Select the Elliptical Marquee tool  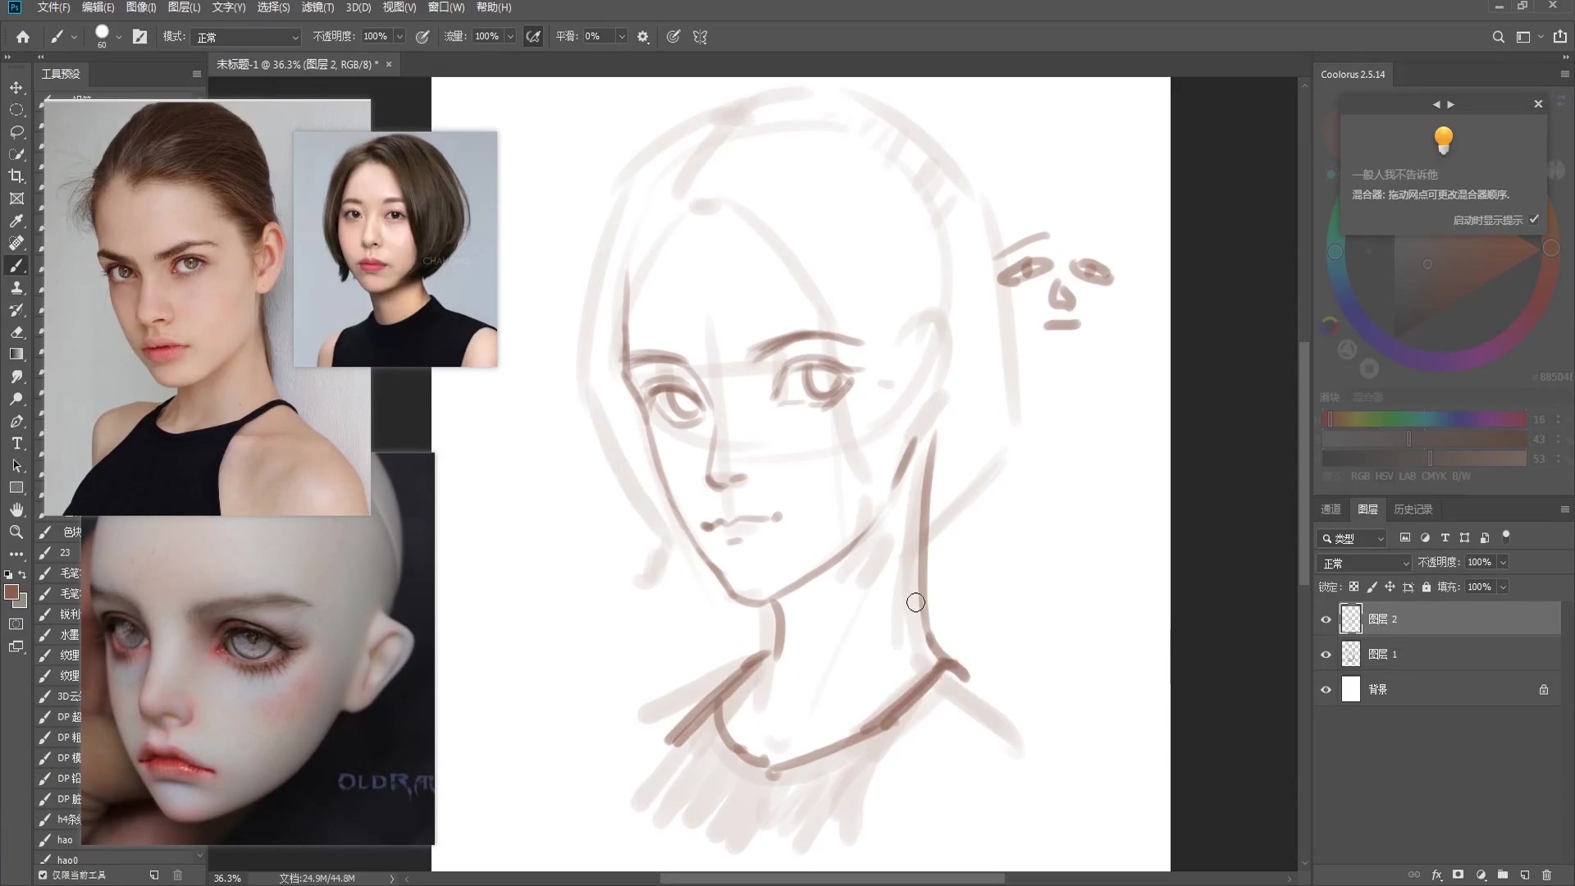tap(16, 109)
